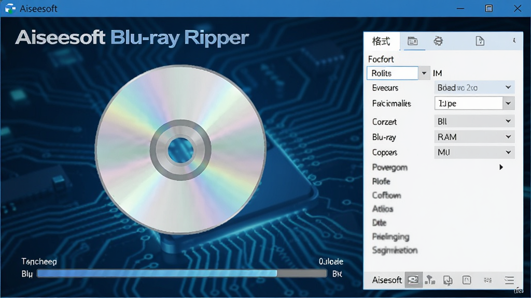
Task: Open the Blu-ray dropdown showing RAM
Action: (x=474, y=137)
